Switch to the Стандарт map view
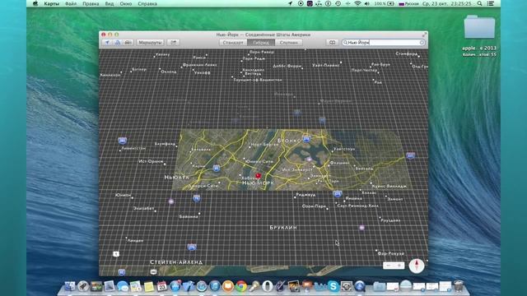This screenshot has height=296, width=527. pos(233,43)
